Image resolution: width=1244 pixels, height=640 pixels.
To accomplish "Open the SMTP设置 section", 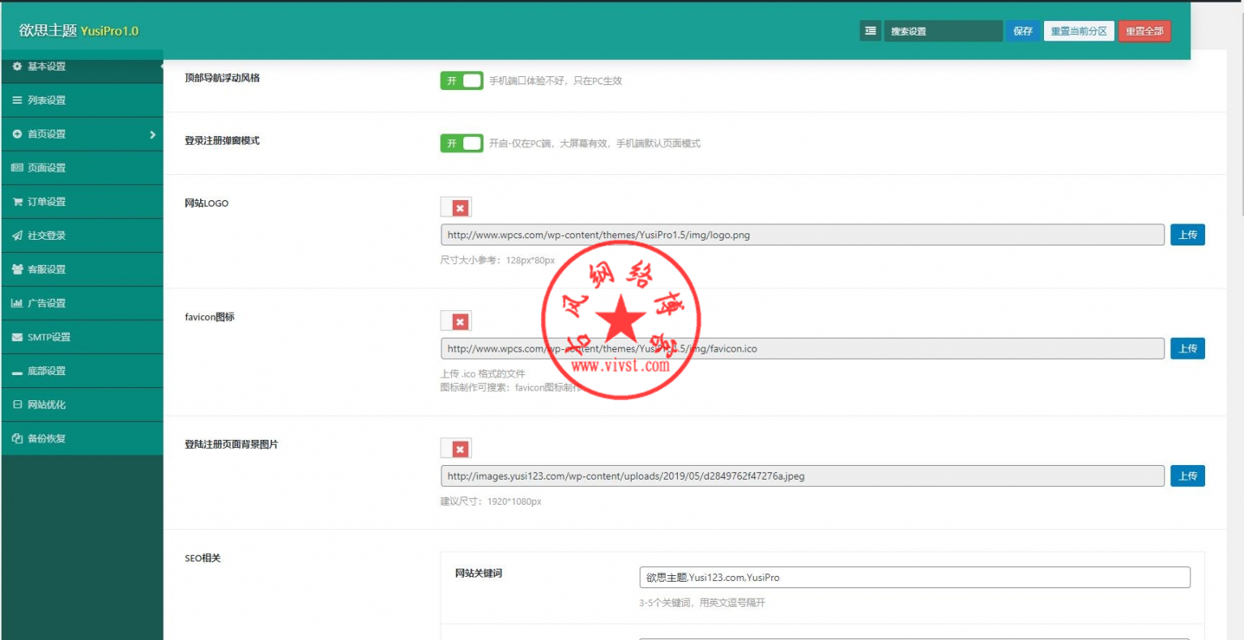I will click(82, 337).
